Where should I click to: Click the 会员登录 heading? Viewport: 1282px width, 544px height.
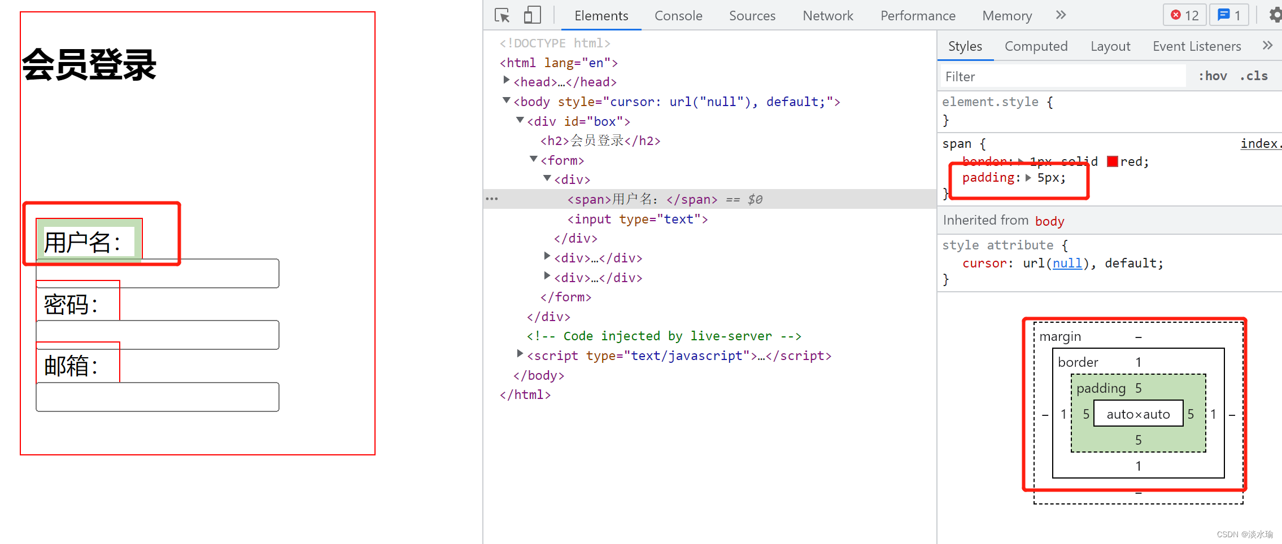click(89, 65)
